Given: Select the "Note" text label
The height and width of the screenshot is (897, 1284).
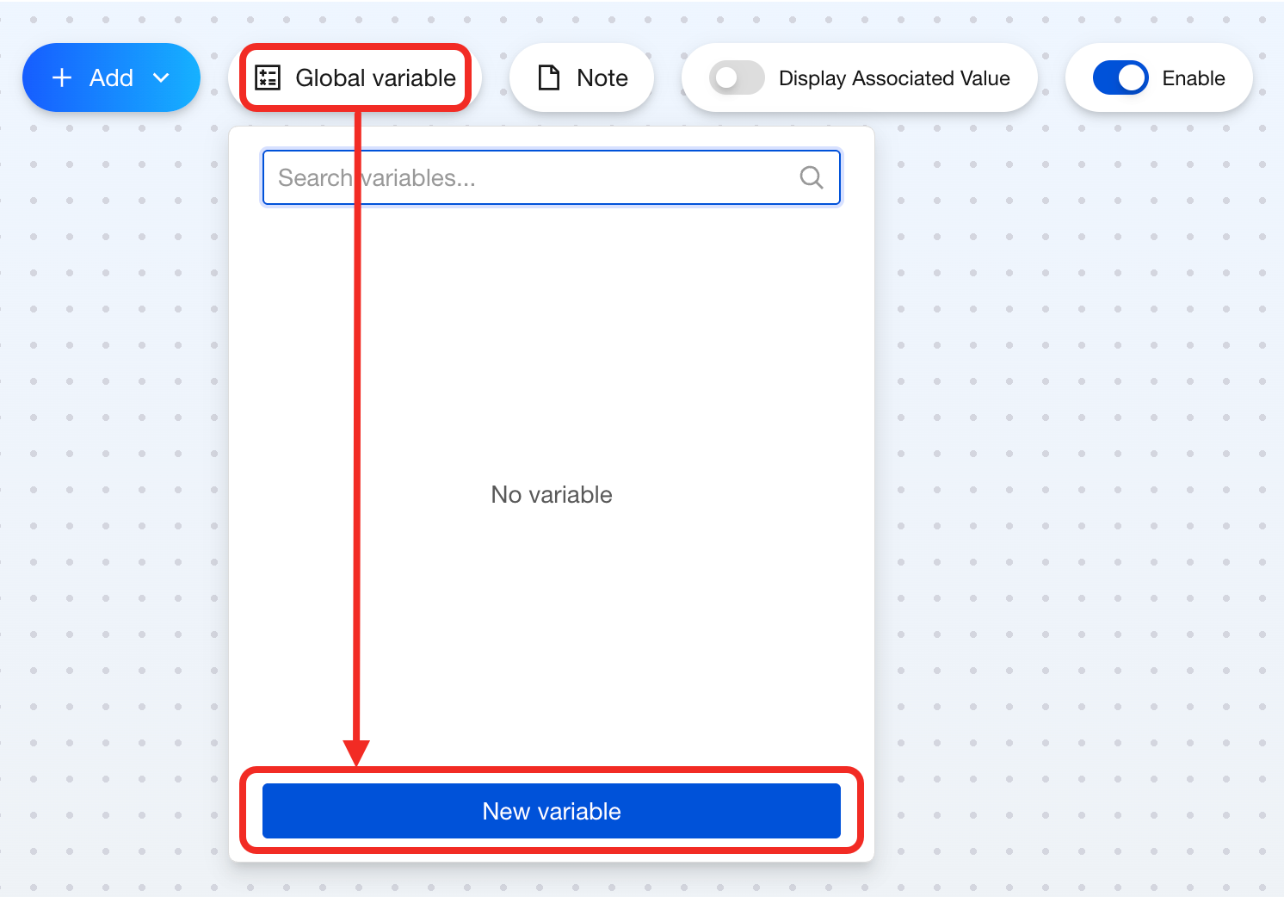Looking at the screenshot, I should click(602, 78).
